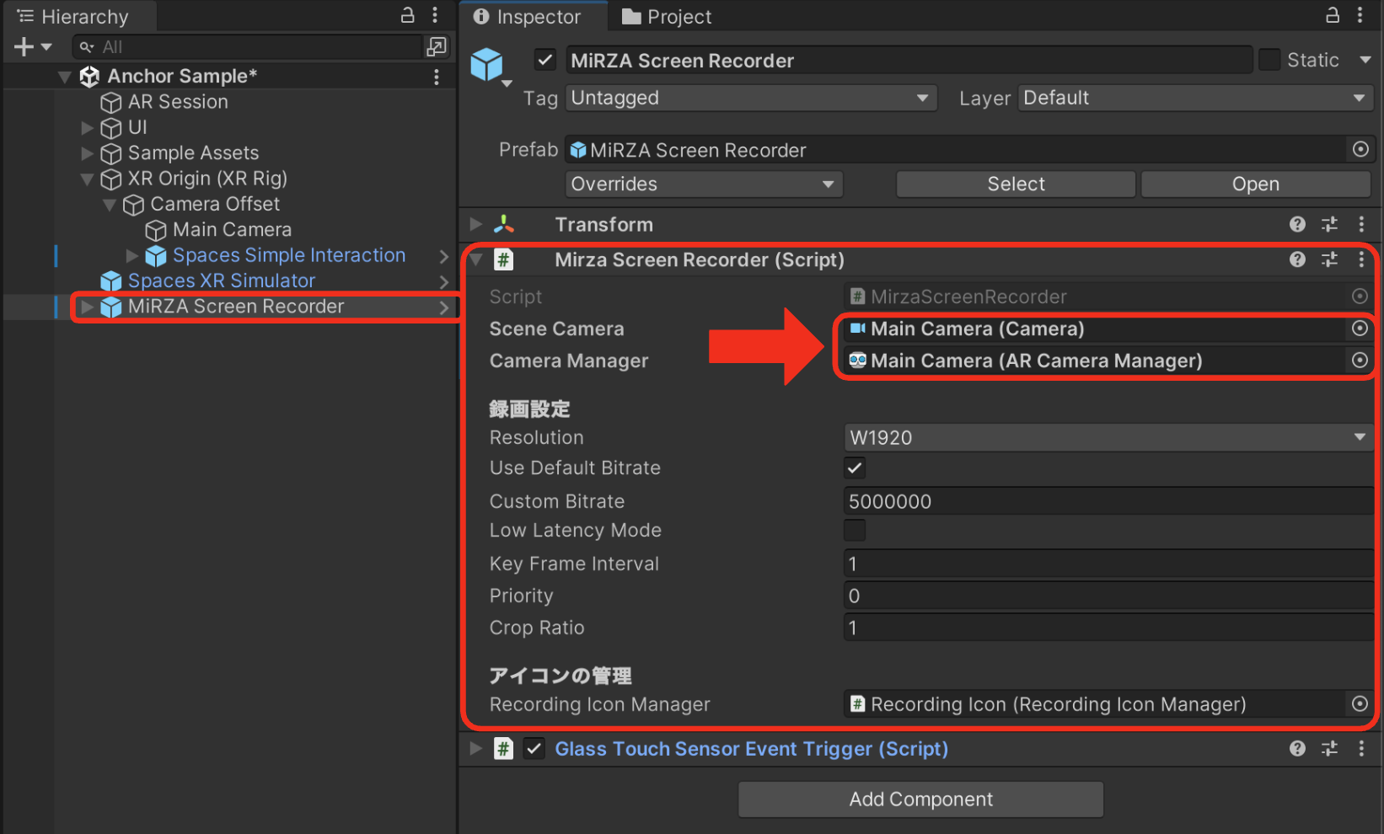This screenshot has height=834, width=1384.
Task: Toggle the Static checkbox
Action: tap(1269, 60)
